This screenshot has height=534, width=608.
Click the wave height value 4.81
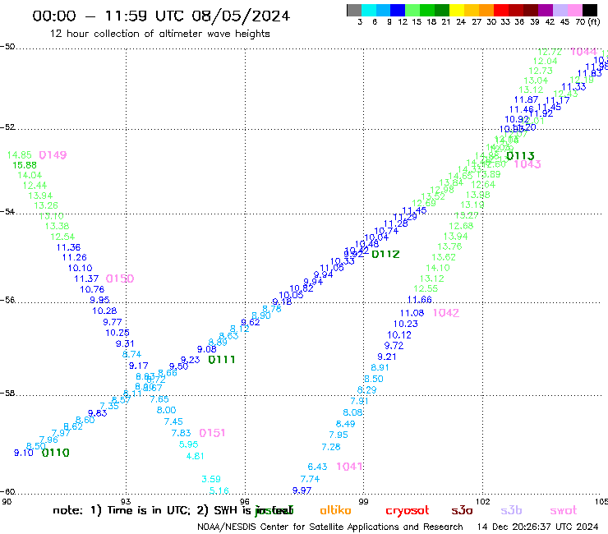[x=195, y=456]
